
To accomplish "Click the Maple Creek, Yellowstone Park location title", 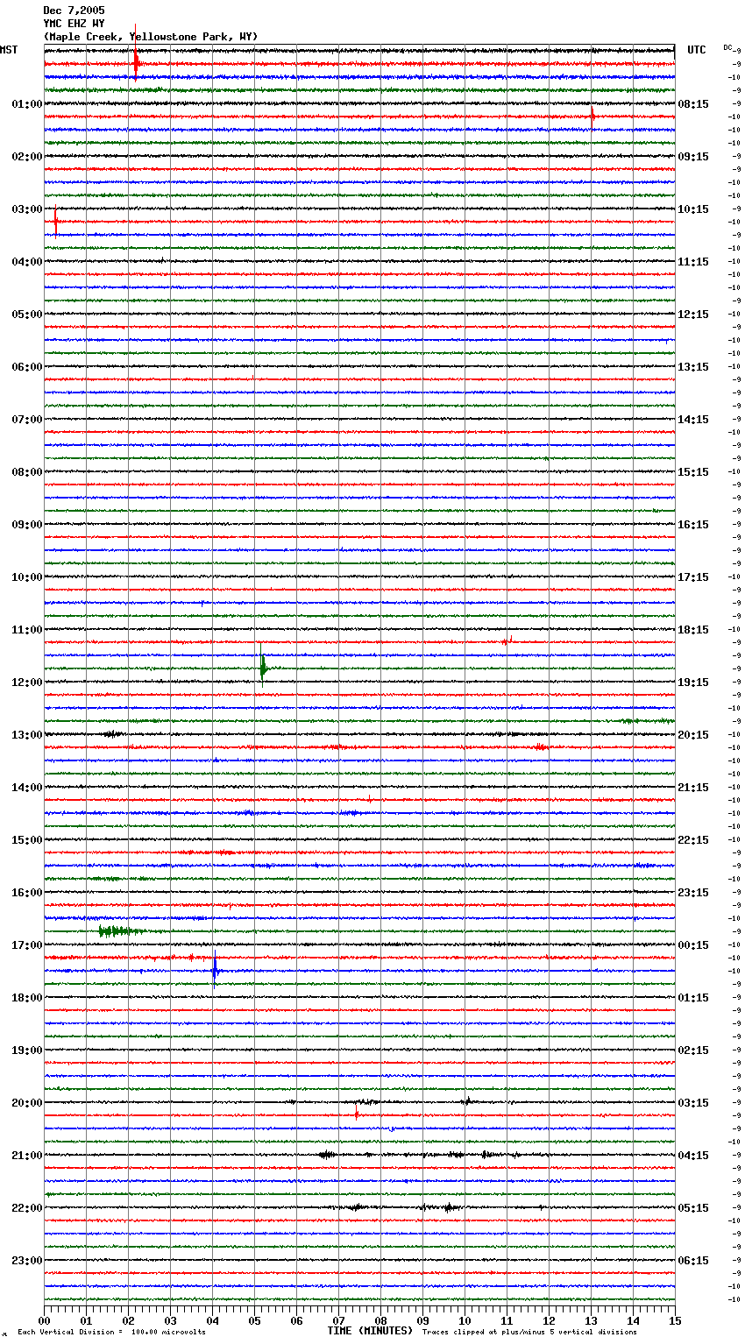I will click(151, 37).
